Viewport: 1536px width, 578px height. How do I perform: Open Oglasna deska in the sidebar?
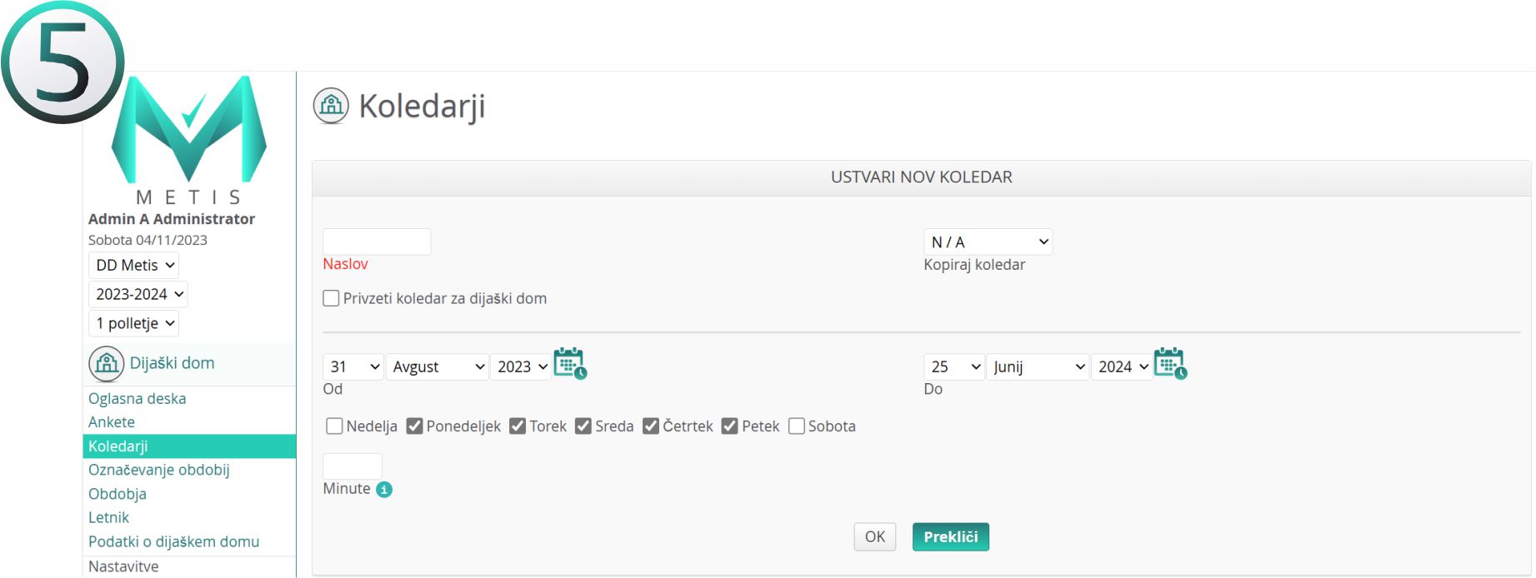138,399
